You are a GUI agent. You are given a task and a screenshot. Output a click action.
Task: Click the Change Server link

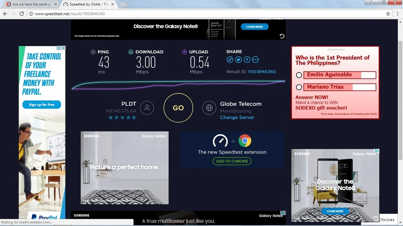[237, 117]
